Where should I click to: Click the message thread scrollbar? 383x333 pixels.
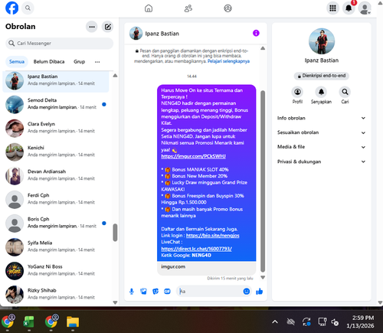coord(263,181)
